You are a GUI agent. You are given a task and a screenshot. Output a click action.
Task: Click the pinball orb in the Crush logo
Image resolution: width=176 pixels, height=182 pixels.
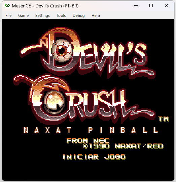(54, 102)
